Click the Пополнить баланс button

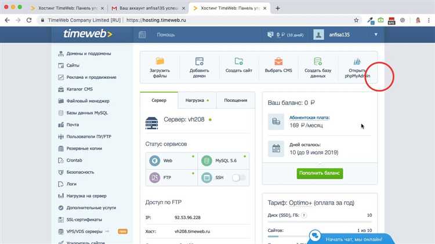320,173
